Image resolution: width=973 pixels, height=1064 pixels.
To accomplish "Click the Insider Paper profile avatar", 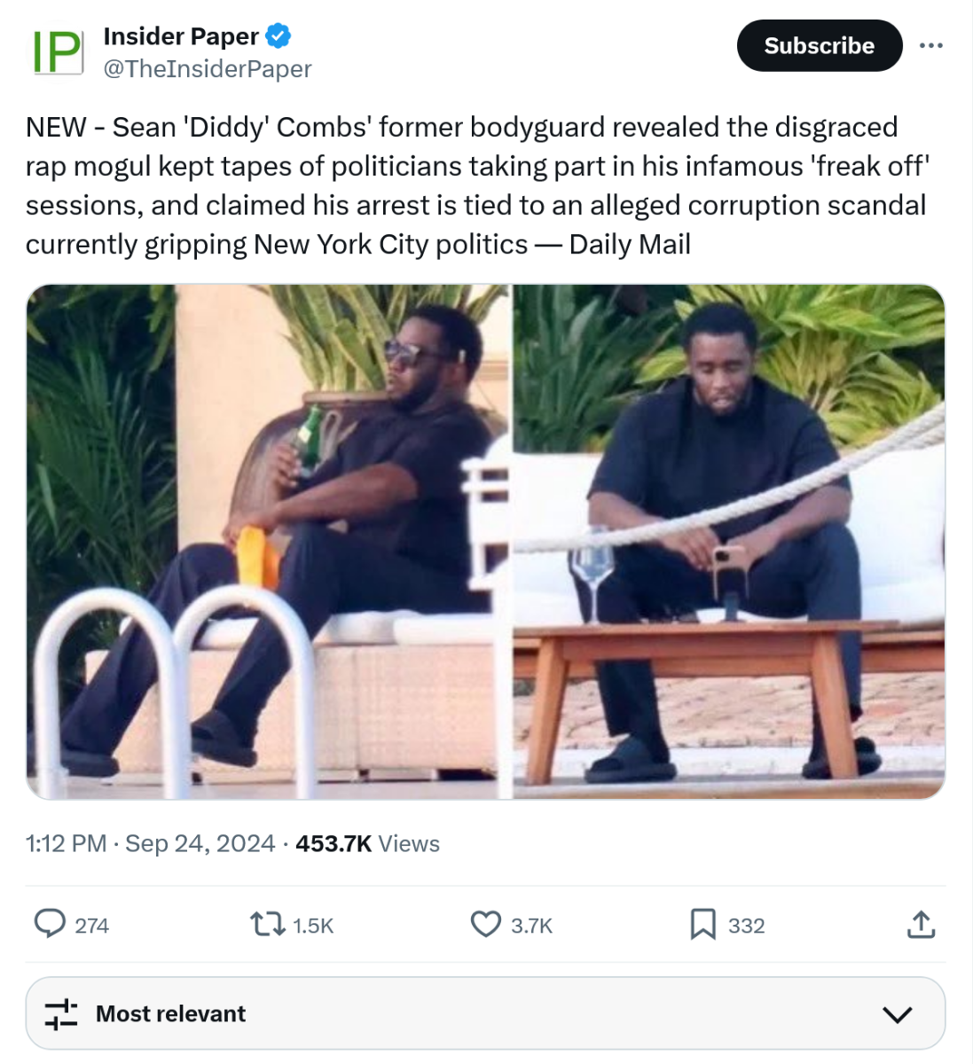I will (x=58, y=52).
